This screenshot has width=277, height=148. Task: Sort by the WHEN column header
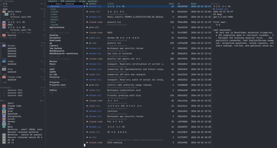193,4
